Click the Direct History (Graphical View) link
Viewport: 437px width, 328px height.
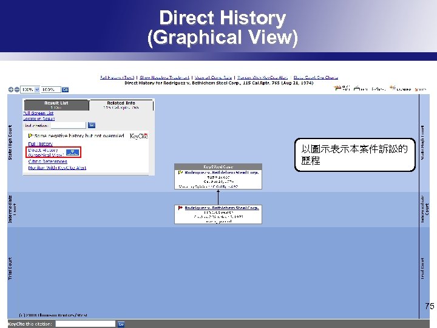pos(46,152)
